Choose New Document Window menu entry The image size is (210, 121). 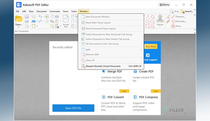111,17
